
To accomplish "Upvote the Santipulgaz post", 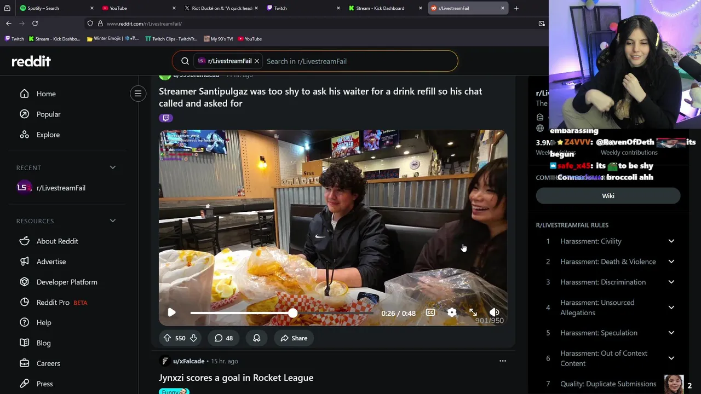I will click(x=167, y=338).
